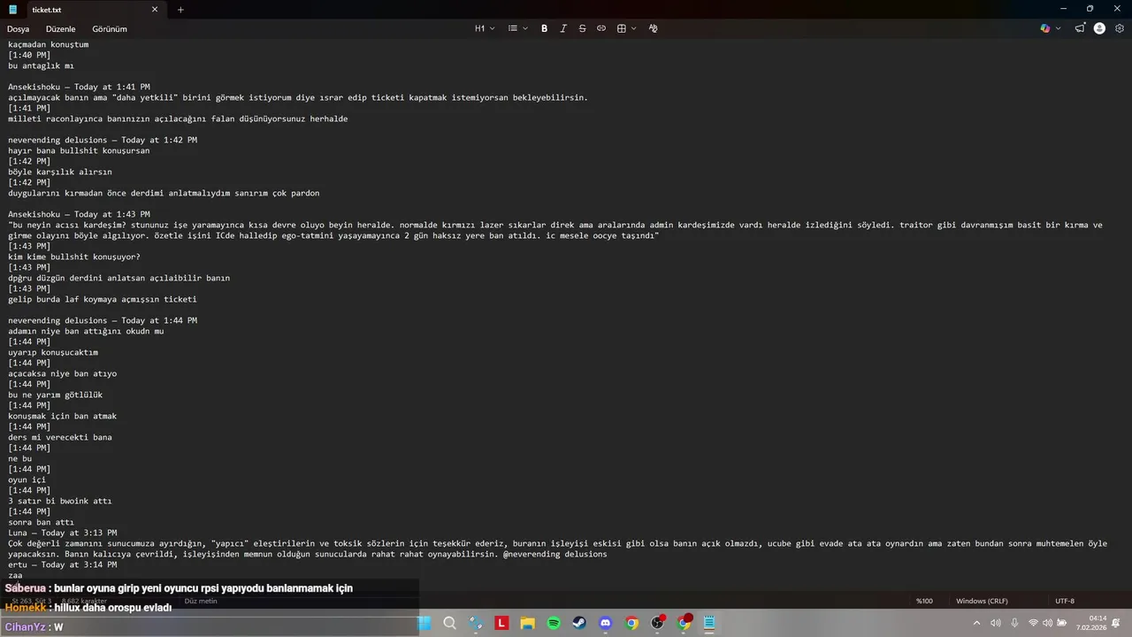Open the feedback megaphone icon
The width and height of the screenshot is (1132, 637).
click(1080, 28)
